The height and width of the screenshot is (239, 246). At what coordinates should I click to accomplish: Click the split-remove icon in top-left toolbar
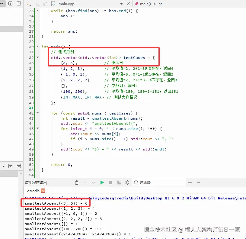pyautogui.click(x=19, y=3)
